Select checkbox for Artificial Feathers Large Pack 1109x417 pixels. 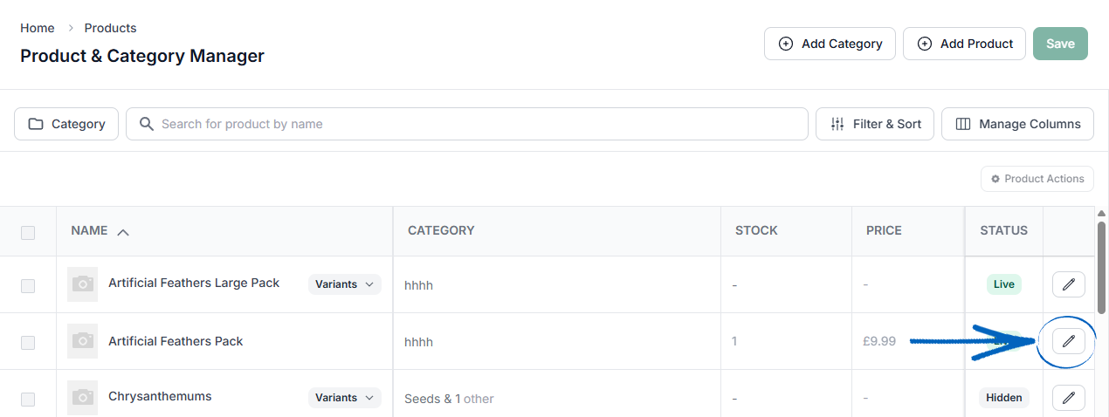click(28, 285)
